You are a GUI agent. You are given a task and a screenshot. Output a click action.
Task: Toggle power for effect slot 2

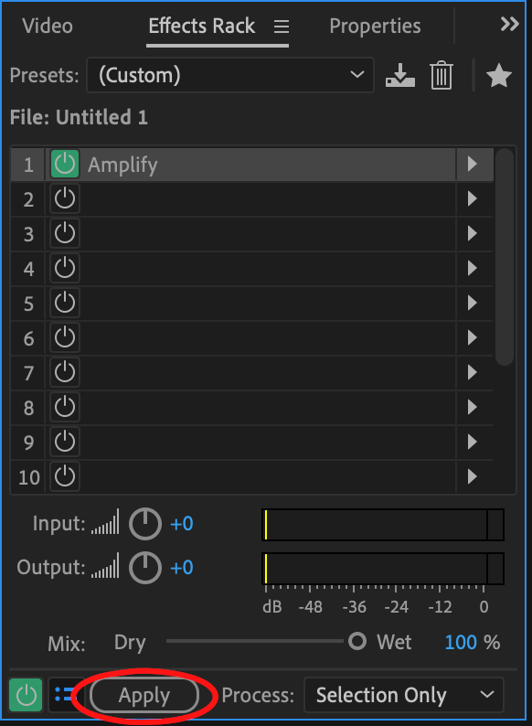(x=64, y=199)
